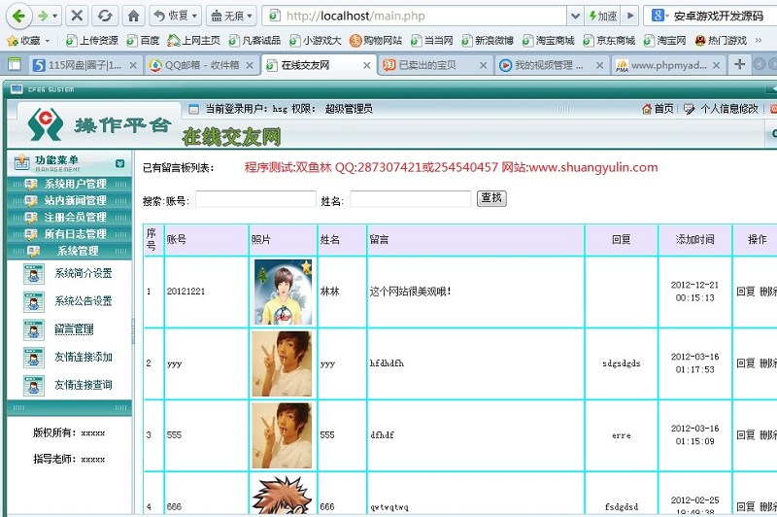Screen dimensions: 777x517
Task: Click 回复 for the 20121221 message
Action: coord(745,292)
